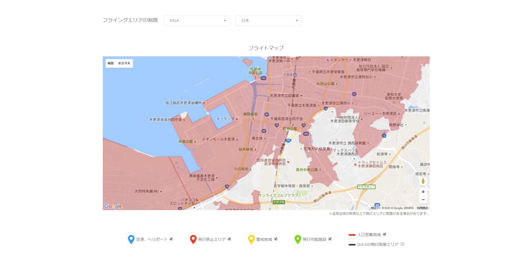
Task: Click the キーテック map label
Action: (225, 119)
